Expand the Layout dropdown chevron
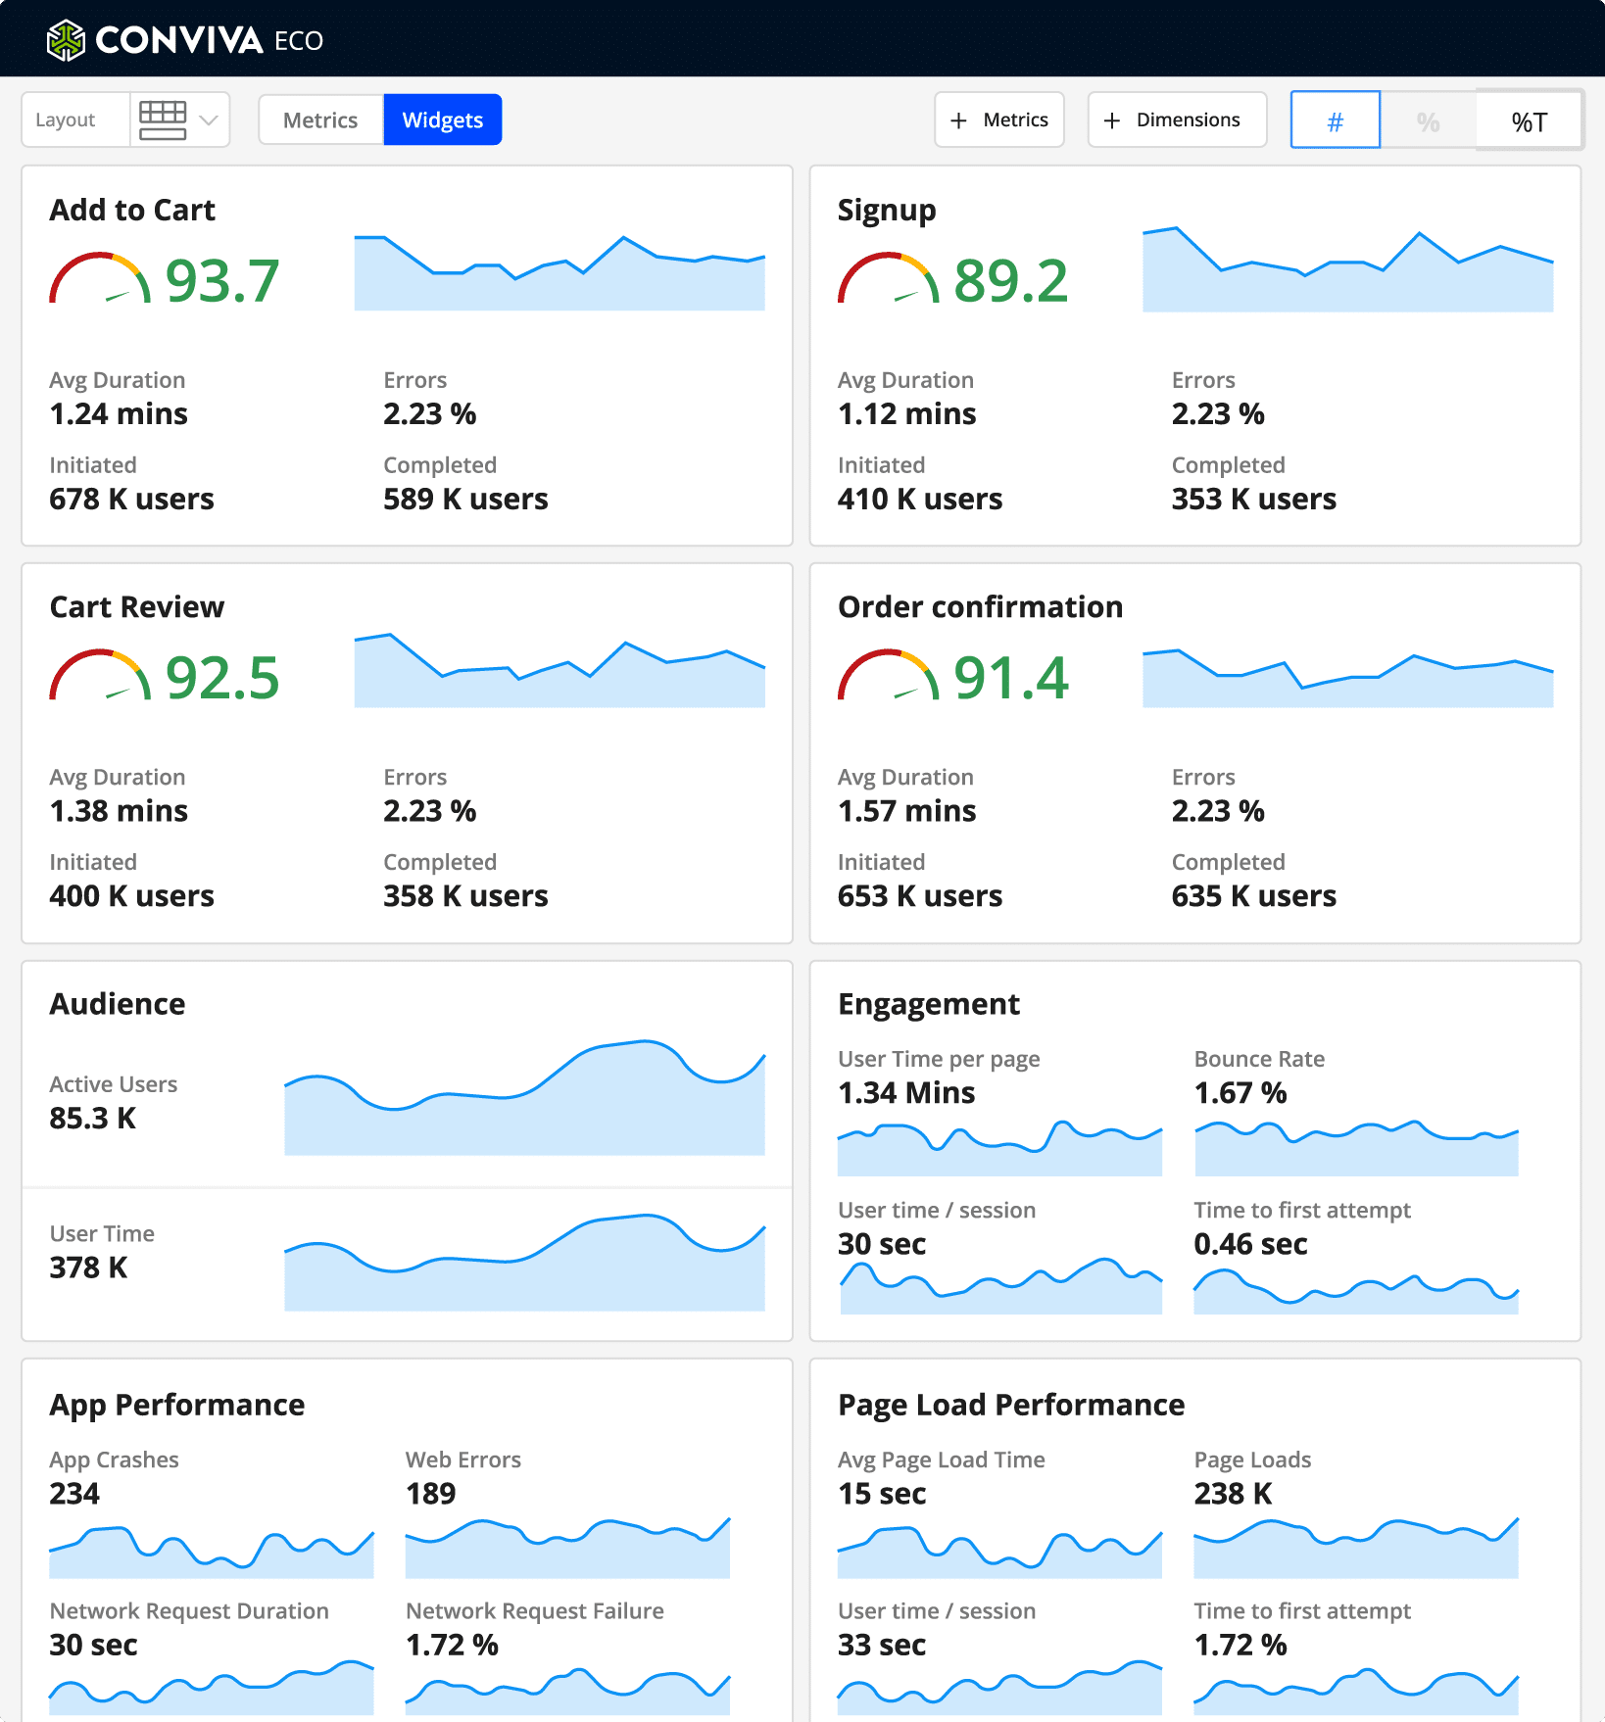This screenshot has width=1605, height=1722. click(x=208, y=120)
